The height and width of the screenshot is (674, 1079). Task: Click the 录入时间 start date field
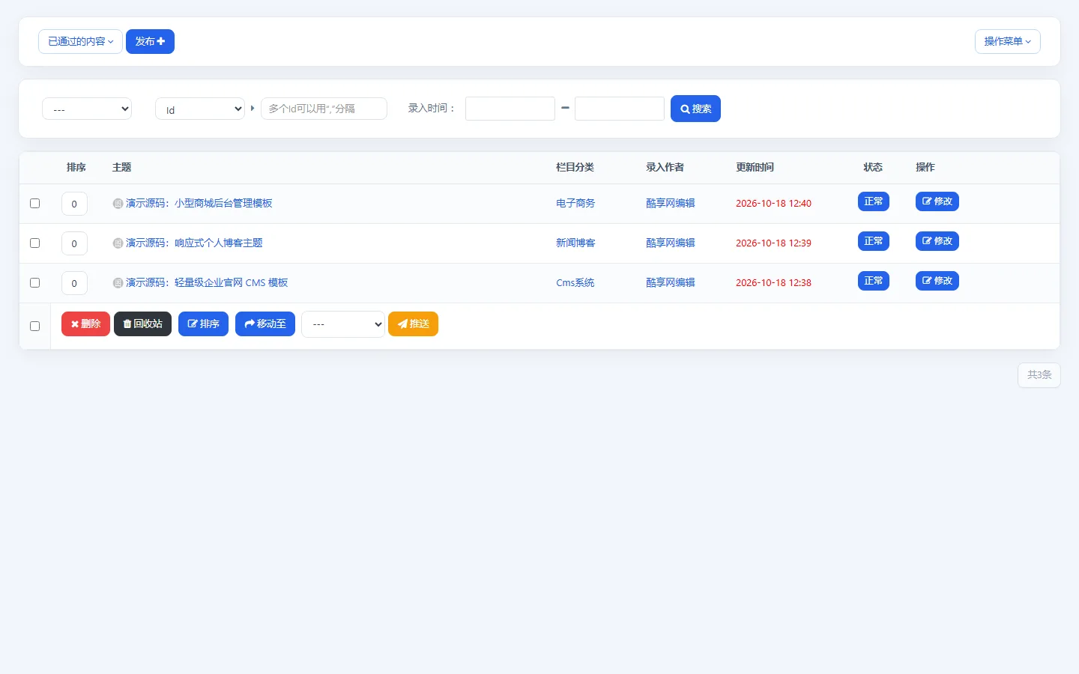point(510,109)
